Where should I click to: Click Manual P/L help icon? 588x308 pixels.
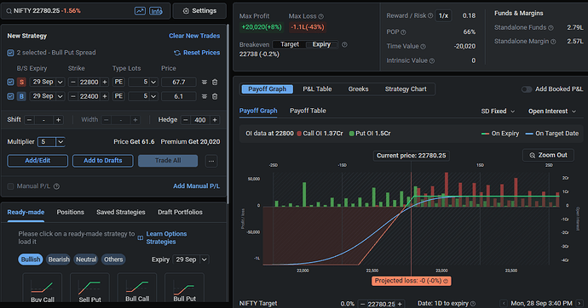pos(56,186)
